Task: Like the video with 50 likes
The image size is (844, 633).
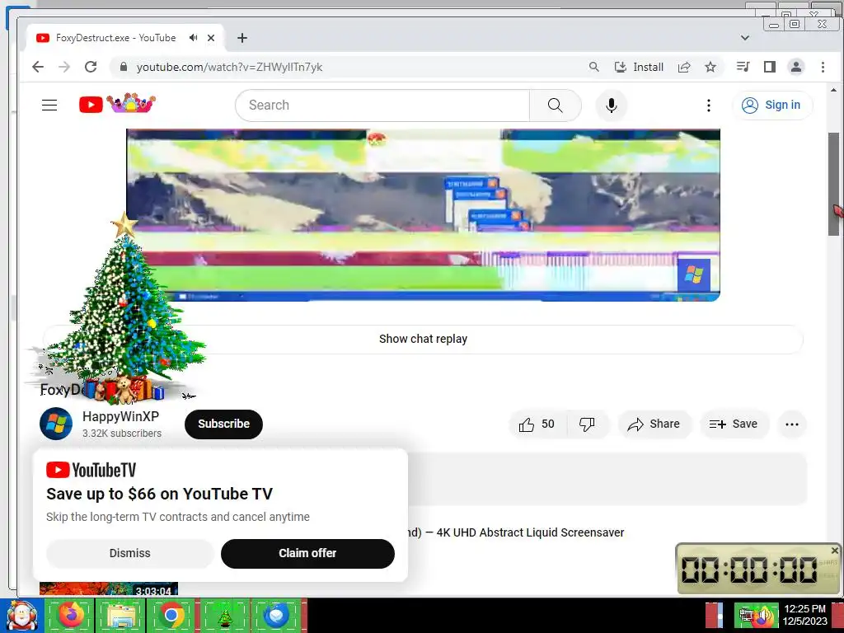Action: pos(537,424)
